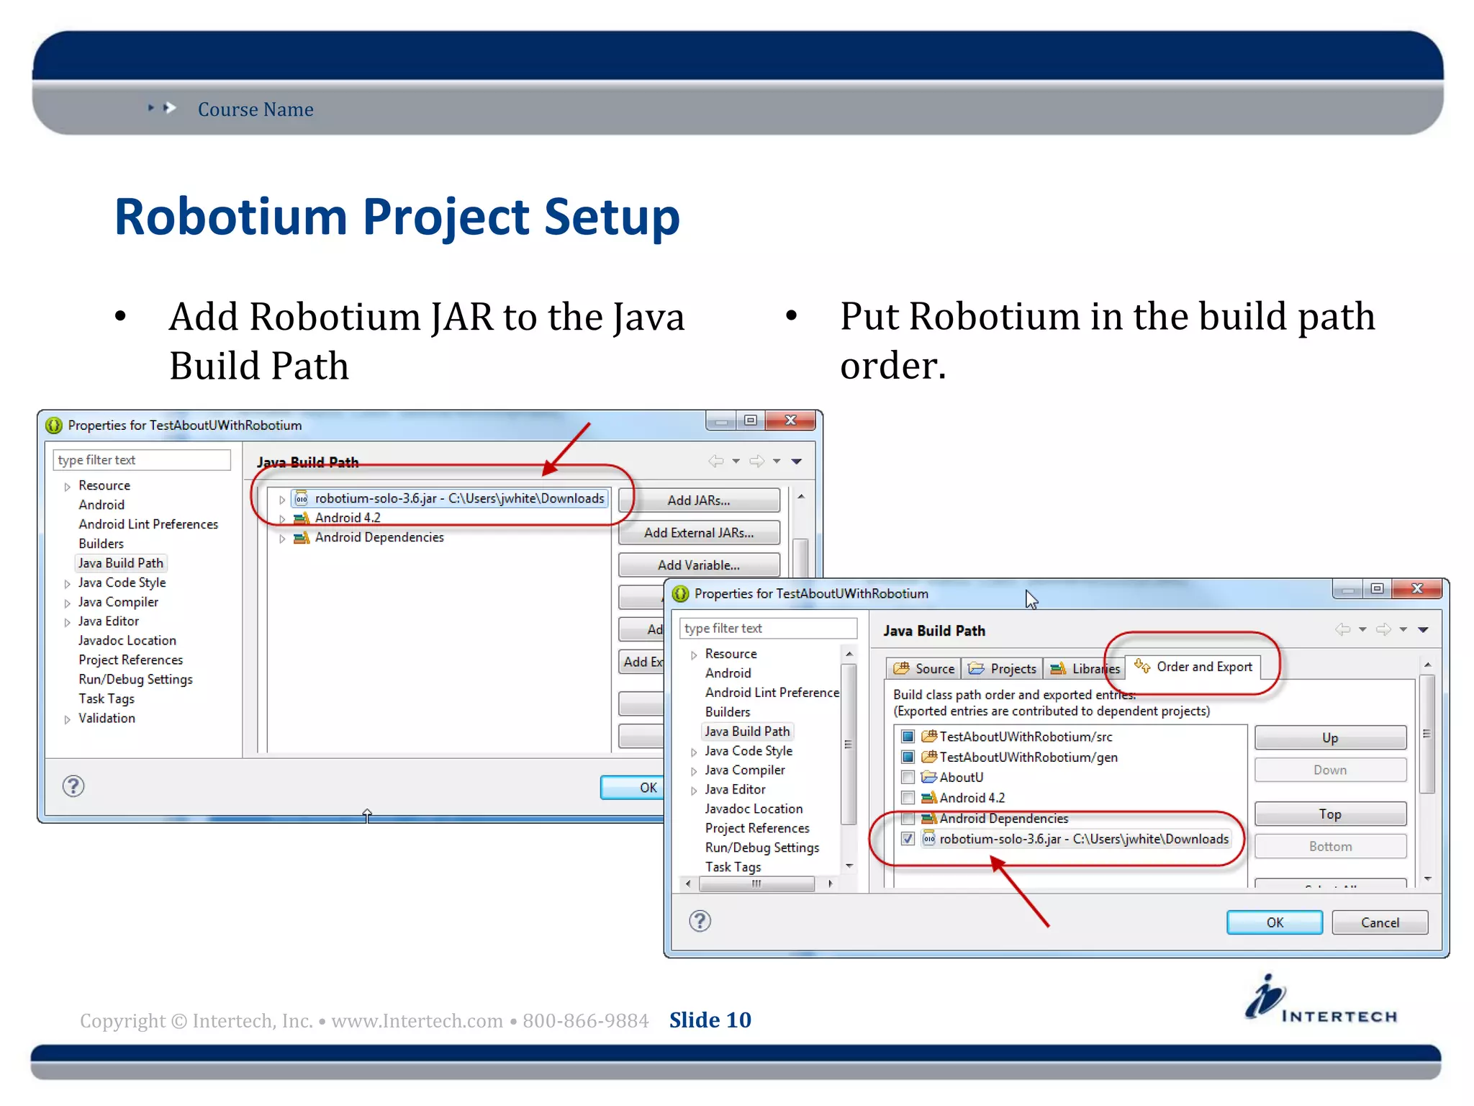This screenshot has height=1106, width=1474.
Task: Select Java Build Path in front window tree
Action: point(747,731)
